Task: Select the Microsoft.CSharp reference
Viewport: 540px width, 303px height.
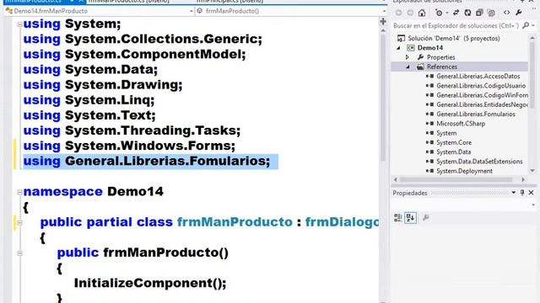Action: (x=461, y=124)
